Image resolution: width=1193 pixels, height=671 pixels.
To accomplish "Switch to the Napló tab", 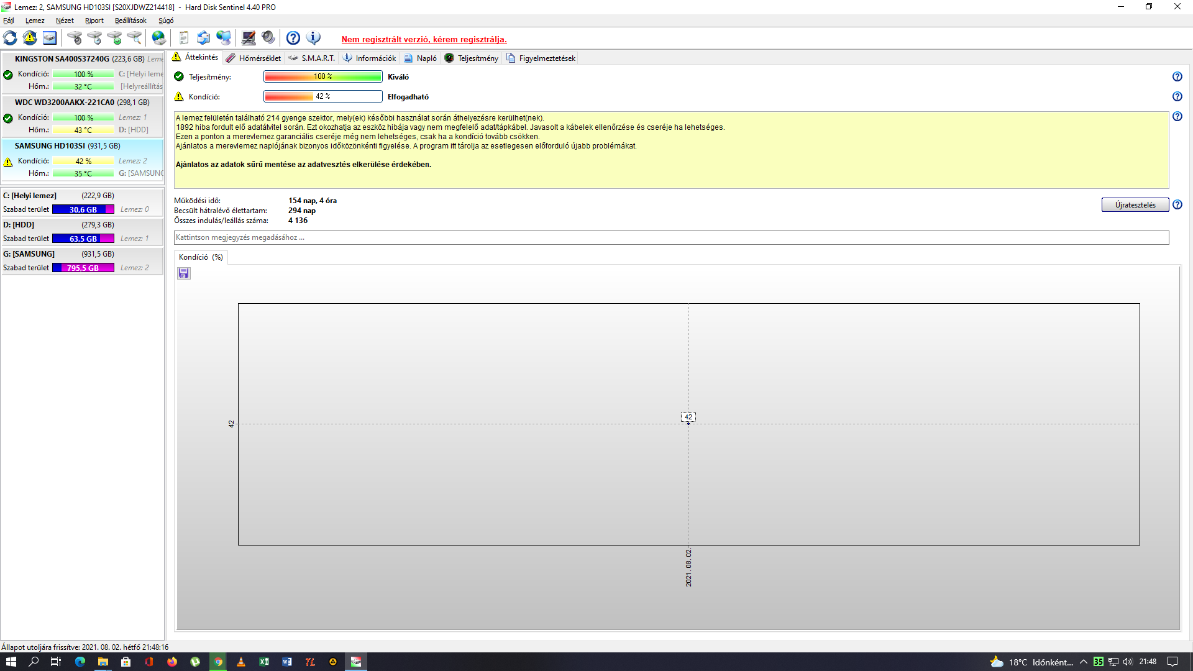I will point(421,58).
